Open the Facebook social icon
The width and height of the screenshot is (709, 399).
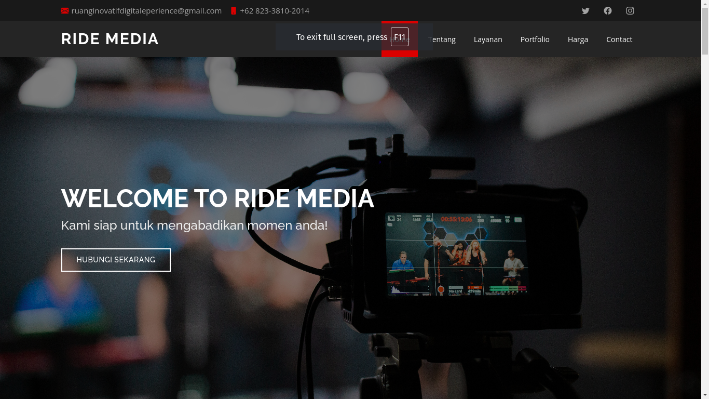tap(608, 11)
